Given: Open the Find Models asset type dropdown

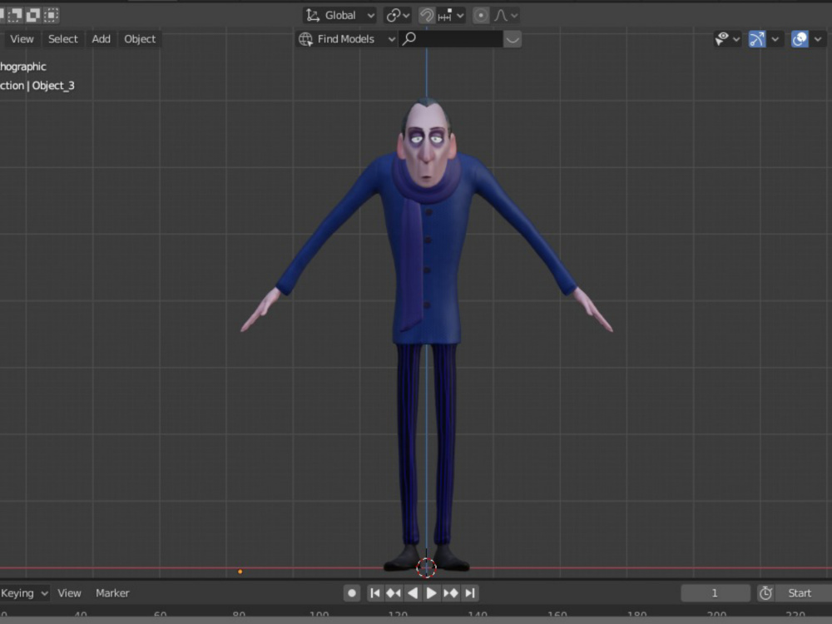Looking at the screenshot, I should [347, 39].
